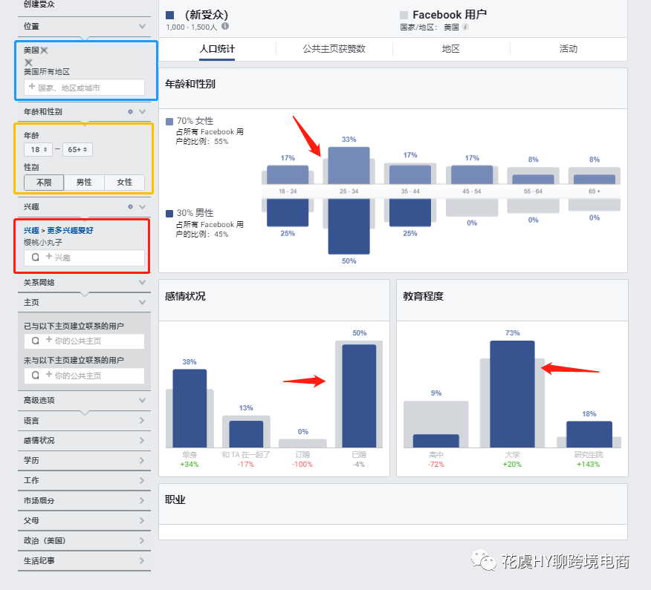Image resolution: width=651 pixels, height=590 pixels.
Task: Click the 美国所有地区 label
Action: (47, 72)
